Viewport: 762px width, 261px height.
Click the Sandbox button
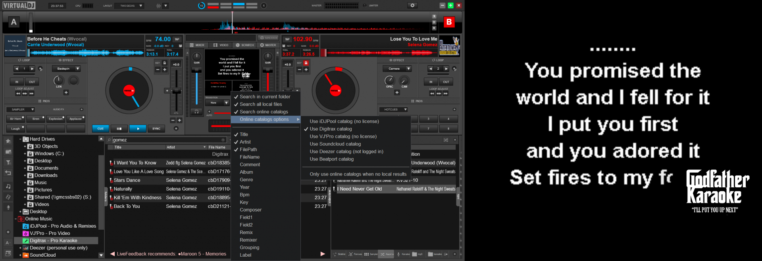click(269, 38)
